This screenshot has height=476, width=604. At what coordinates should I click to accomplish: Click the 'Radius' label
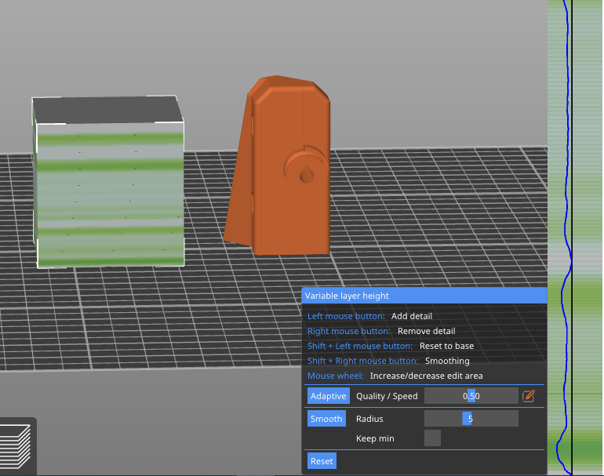point(369,419)
